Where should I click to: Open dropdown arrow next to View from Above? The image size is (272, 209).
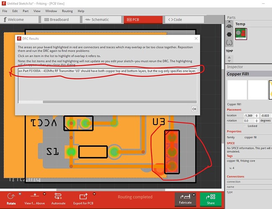tap(44, 194)
